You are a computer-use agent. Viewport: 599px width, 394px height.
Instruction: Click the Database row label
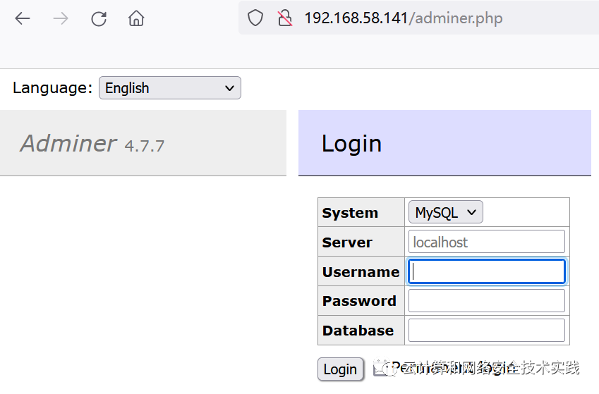[x=358, y=331]
